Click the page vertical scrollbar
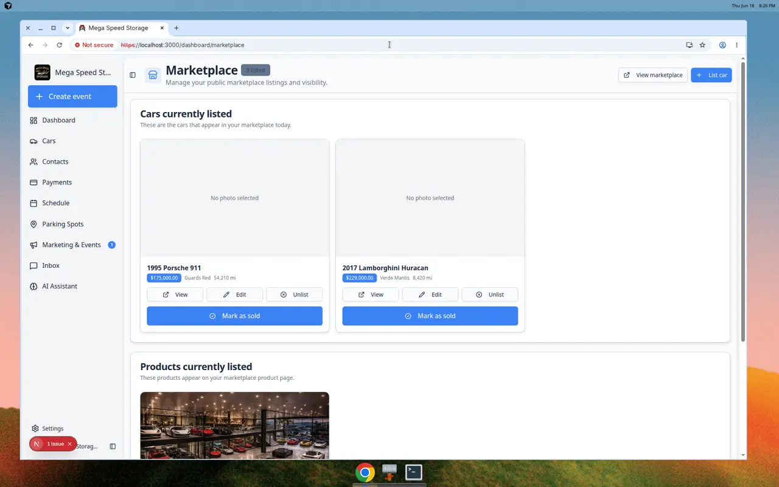Image resolution: width=779 pixels, height=487 pixels. (743, 201)
